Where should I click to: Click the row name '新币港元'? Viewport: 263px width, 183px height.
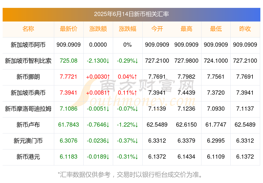[x=28, y=157]
